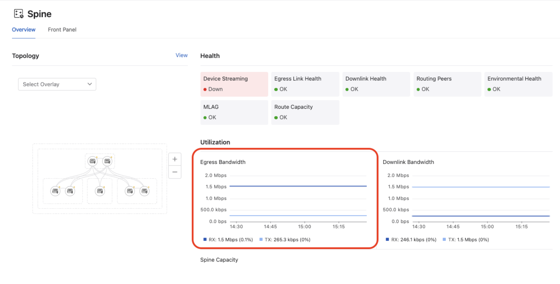560x284 pixels.
Task: Toggle TX series in Egress Bandwidth legend
Action: coord(285,240)
